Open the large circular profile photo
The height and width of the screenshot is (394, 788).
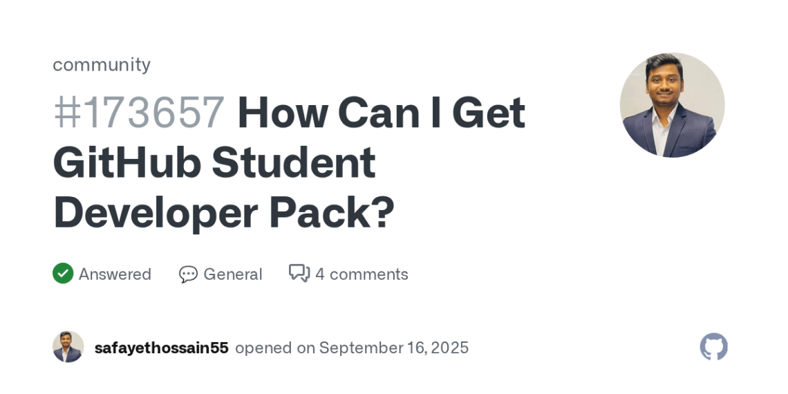point(672,105)
